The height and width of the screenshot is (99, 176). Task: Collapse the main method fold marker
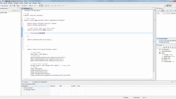tap(24, 49)
